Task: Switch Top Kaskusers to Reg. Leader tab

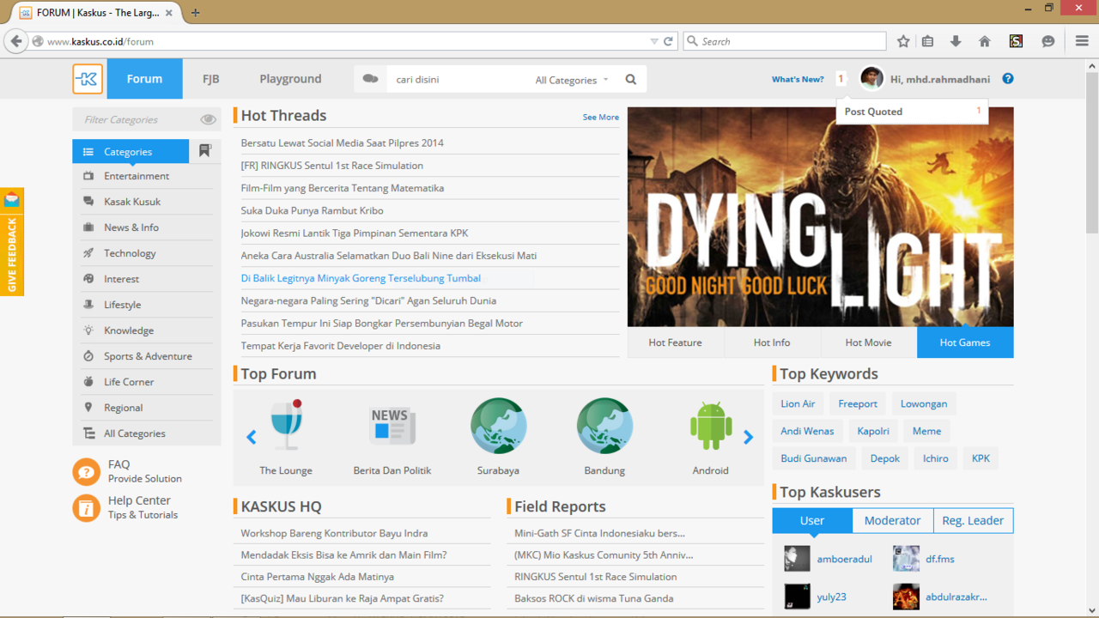Action: [x=973, y=520]
